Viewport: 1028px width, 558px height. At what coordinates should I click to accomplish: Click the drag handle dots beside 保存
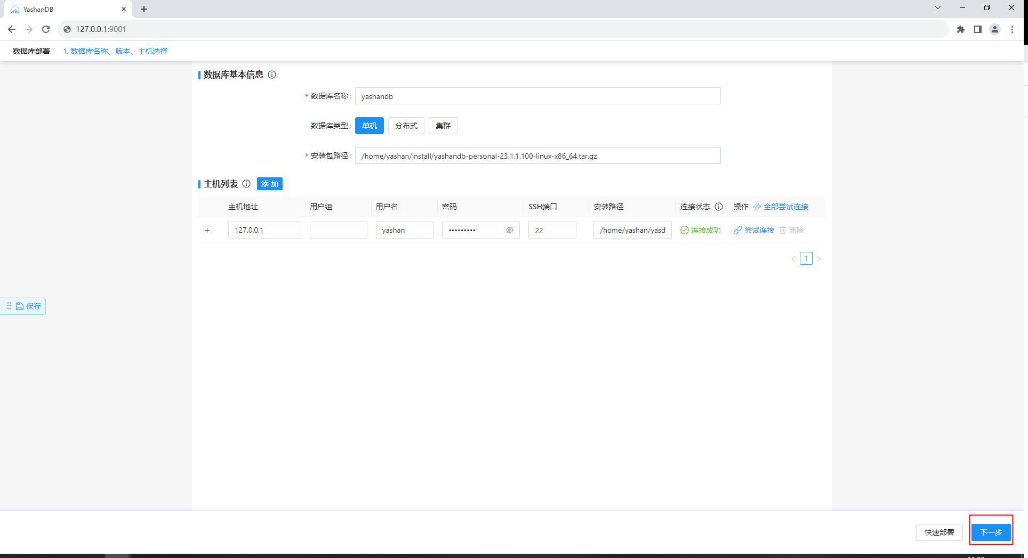9,306
